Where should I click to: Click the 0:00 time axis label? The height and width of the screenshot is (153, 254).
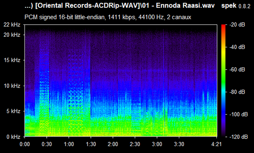[x=25, y=144]
